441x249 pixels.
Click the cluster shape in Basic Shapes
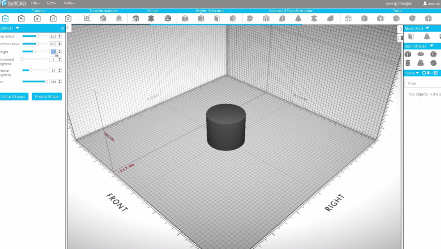pos(421,63)
